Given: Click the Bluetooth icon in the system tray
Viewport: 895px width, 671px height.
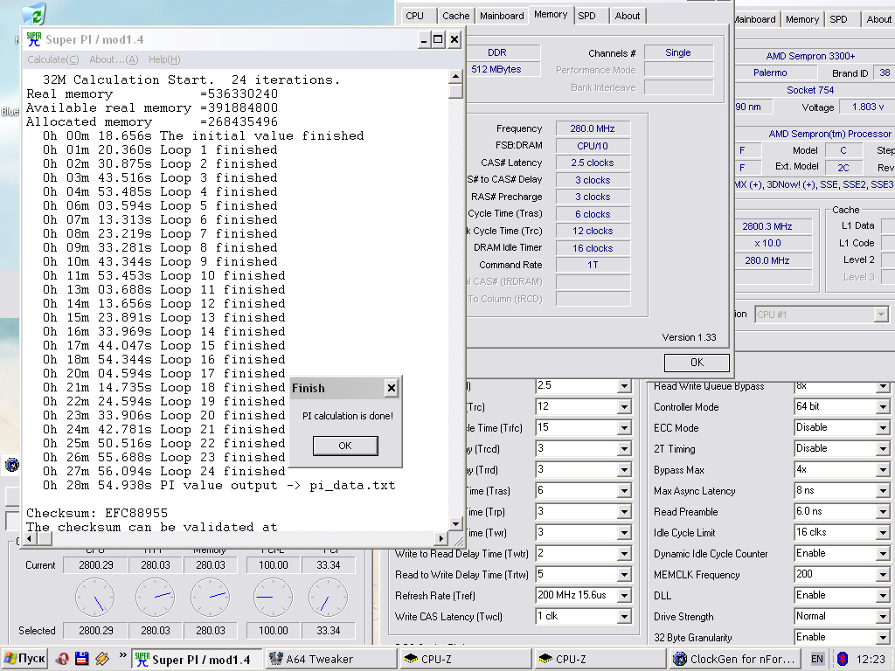Looking at the screenshot, I should click(x=842, y=659).
